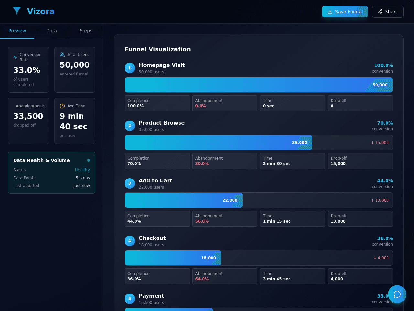
Task: Click the '5 steps' data points value
Action: click(83, 178)
